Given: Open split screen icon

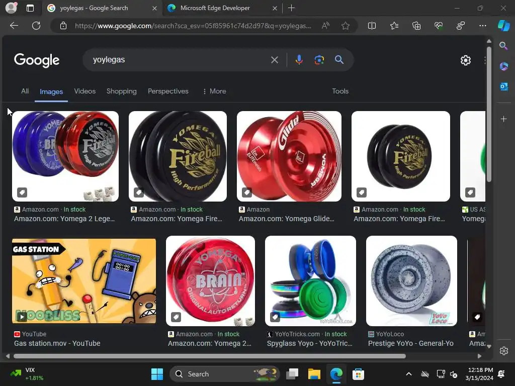Looking at the screenshot, I should coord(372,26).
